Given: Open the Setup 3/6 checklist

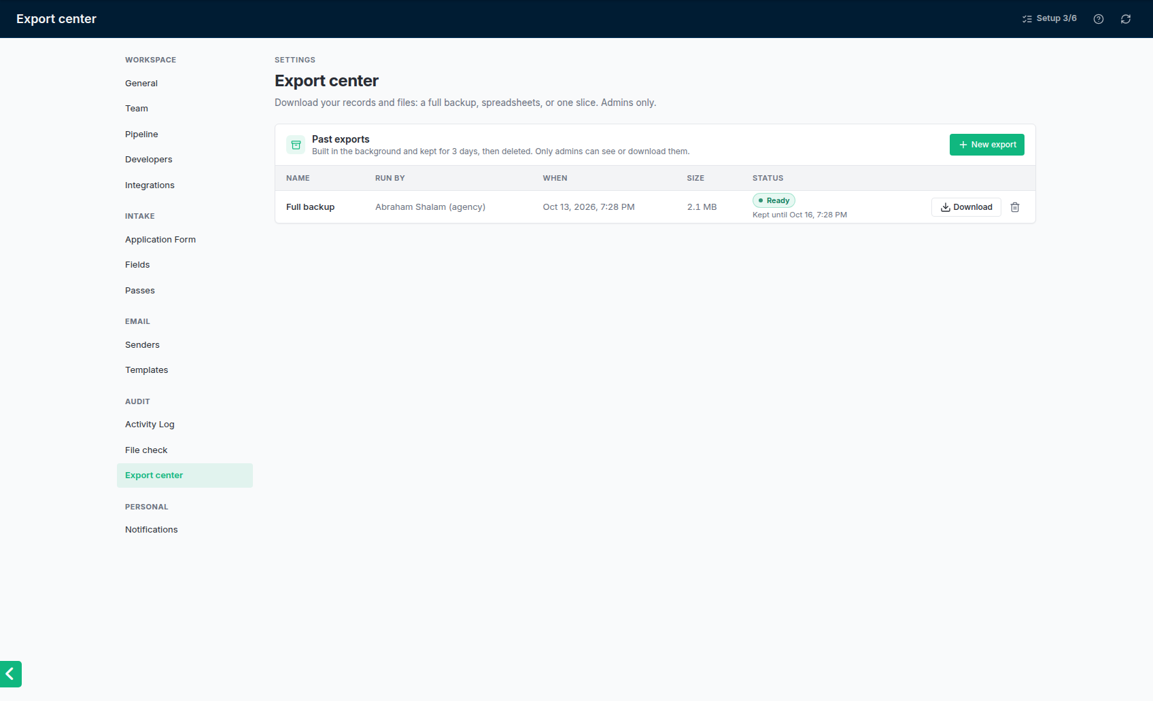Looking at the screenshot, I should [x=1050, y=19].
